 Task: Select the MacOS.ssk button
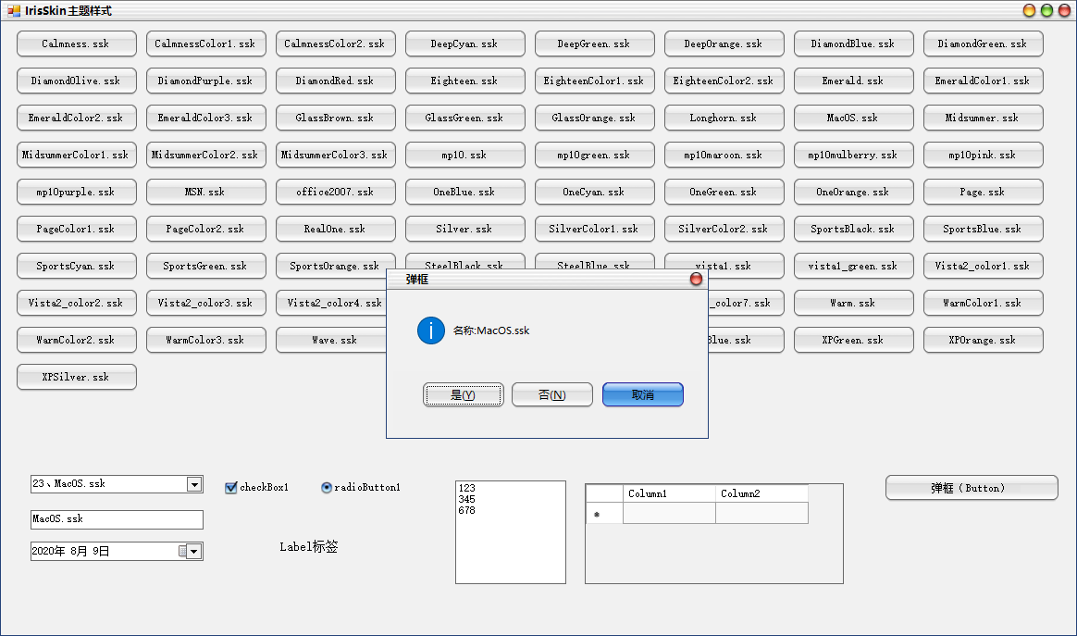click(x=854, y=118)
